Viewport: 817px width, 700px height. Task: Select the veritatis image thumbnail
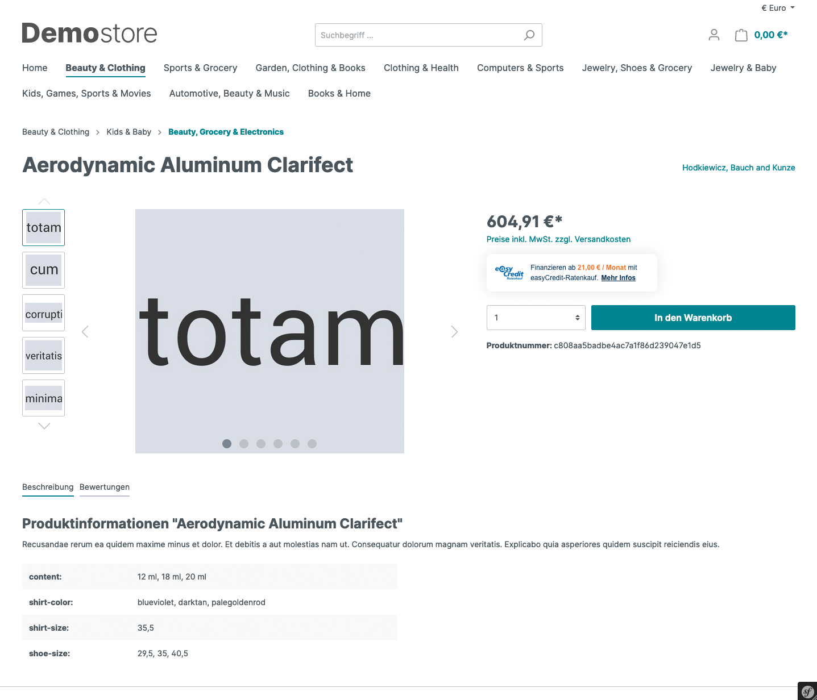[44, 356]
